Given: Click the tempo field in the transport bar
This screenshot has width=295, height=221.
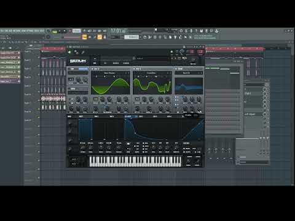Looking at the screenshot, I should (76, 31).
